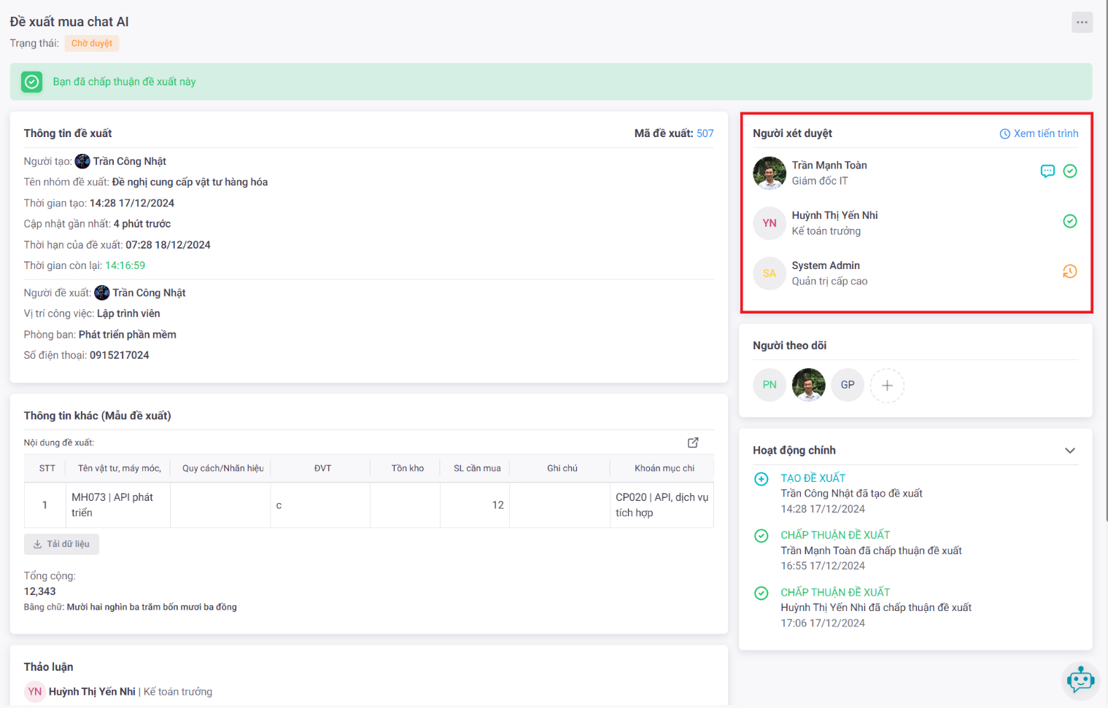Select the GP follower avatar
The height and width of the screenshot is (708, 1108).
coord(848,385)
